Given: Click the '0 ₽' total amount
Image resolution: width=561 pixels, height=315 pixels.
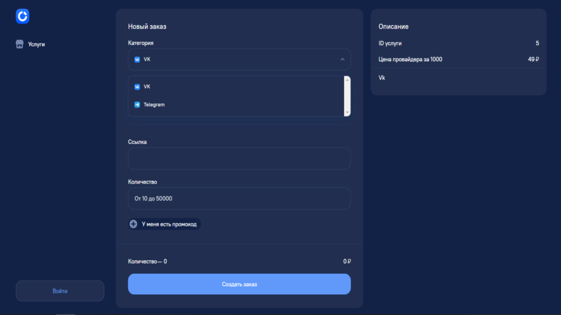Looking at the screenshot, I should [347, 261].
